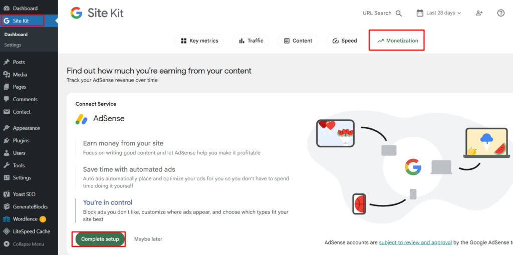Switch to the Traffic tab
The height and width of the screenshot is (255, 513).
click(x=251, y=41)
